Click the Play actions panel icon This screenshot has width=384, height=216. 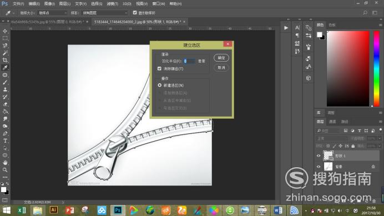(x=286, y=28)
